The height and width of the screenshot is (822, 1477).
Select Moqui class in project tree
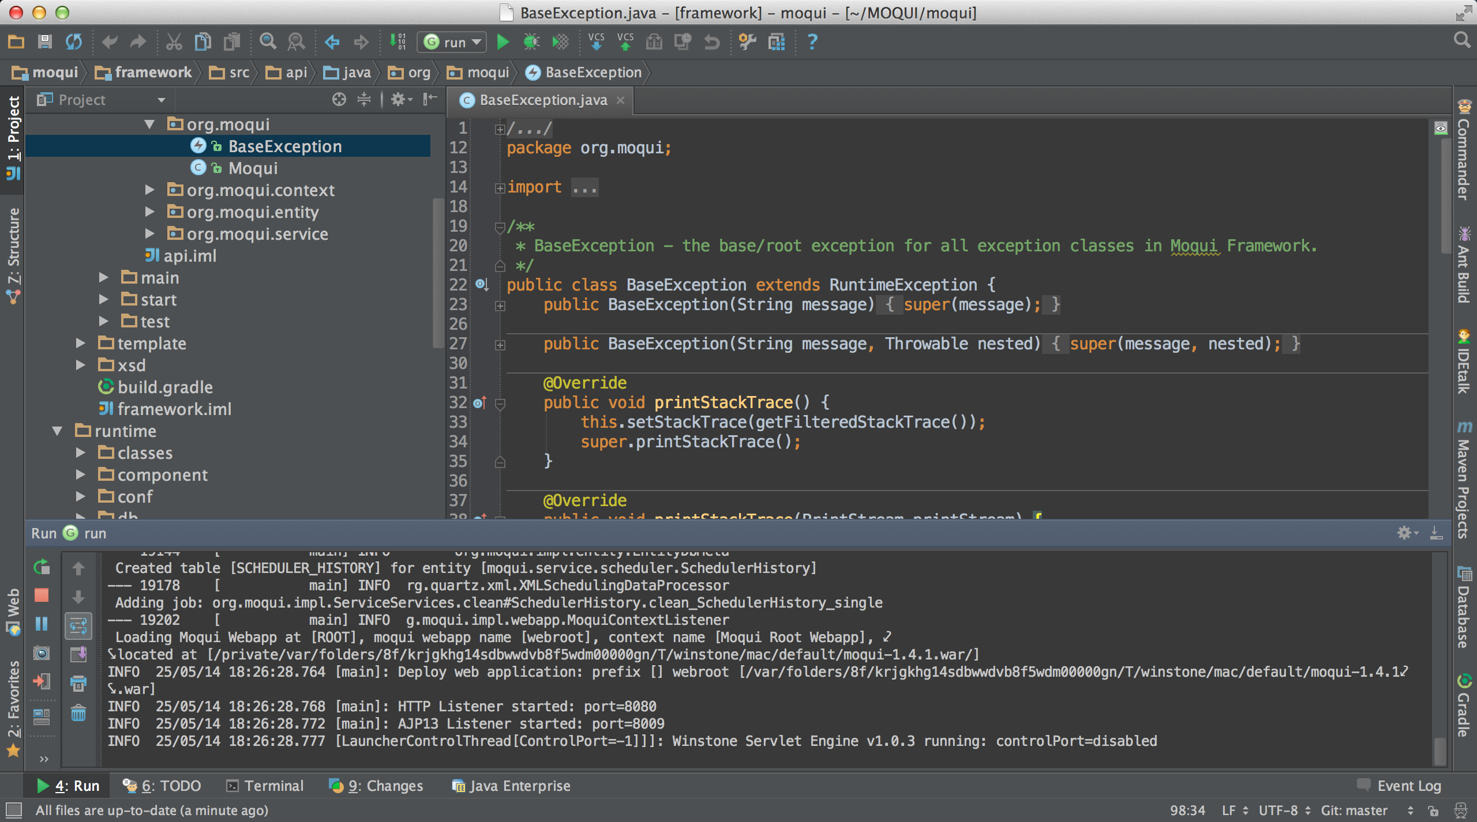(x=253, y=168)
